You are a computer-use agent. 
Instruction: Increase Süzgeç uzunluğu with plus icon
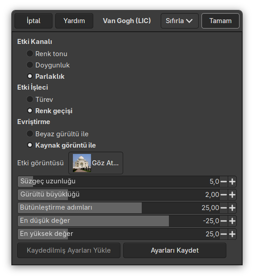click(x=232, y=182)
